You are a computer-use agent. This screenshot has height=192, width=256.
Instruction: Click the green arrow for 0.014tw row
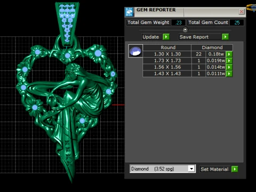pos(229,67)
